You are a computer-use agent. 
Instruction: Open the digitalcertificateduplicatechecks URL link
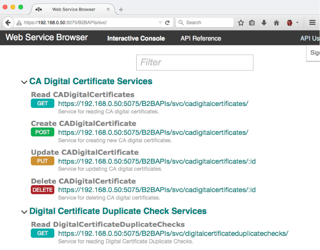[x=173, y=233]
